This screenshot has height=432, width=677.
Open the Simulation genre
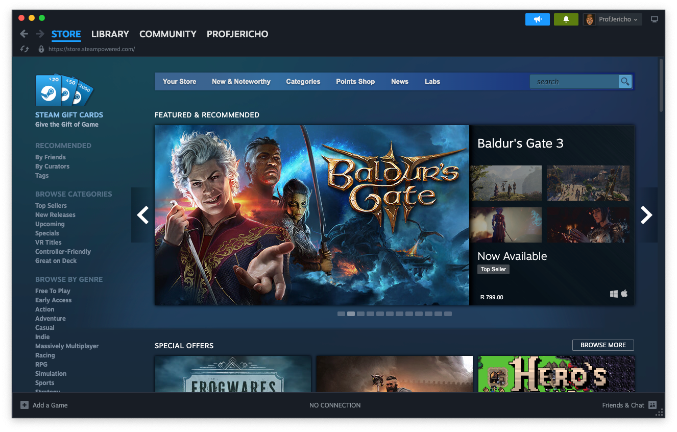click(x=51, y=374)
